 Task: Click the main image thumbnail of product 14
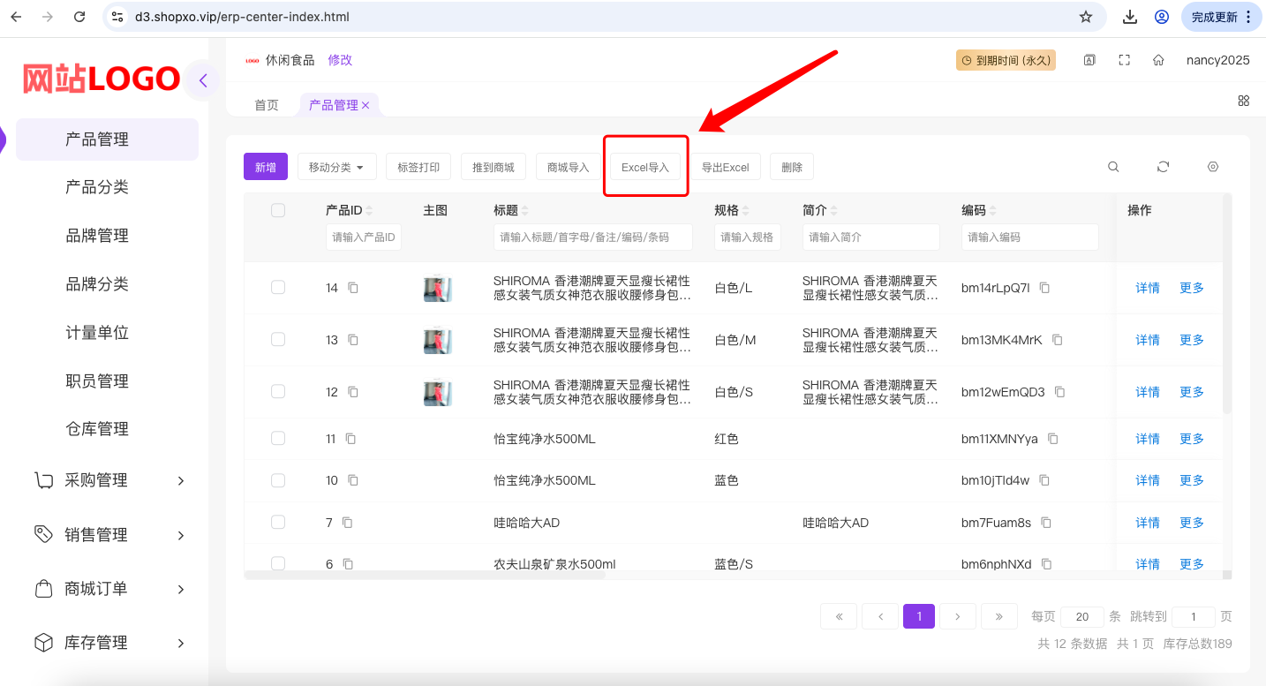click(x=438, y=290)
